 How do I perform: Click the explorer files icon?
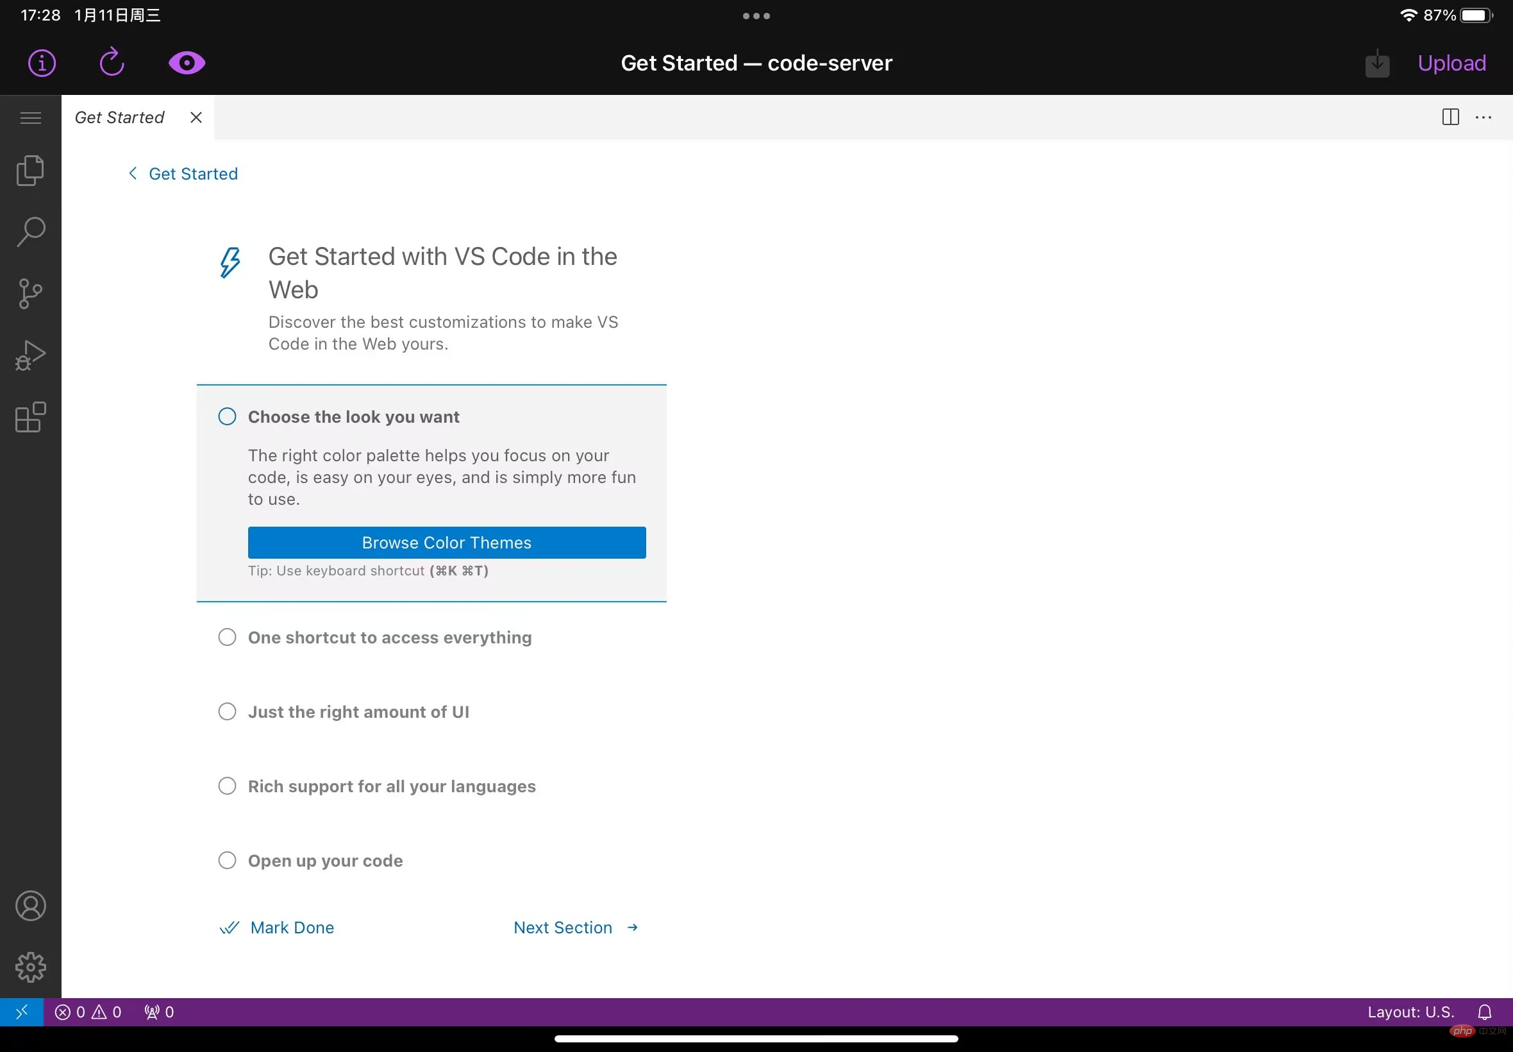point(30,170)
